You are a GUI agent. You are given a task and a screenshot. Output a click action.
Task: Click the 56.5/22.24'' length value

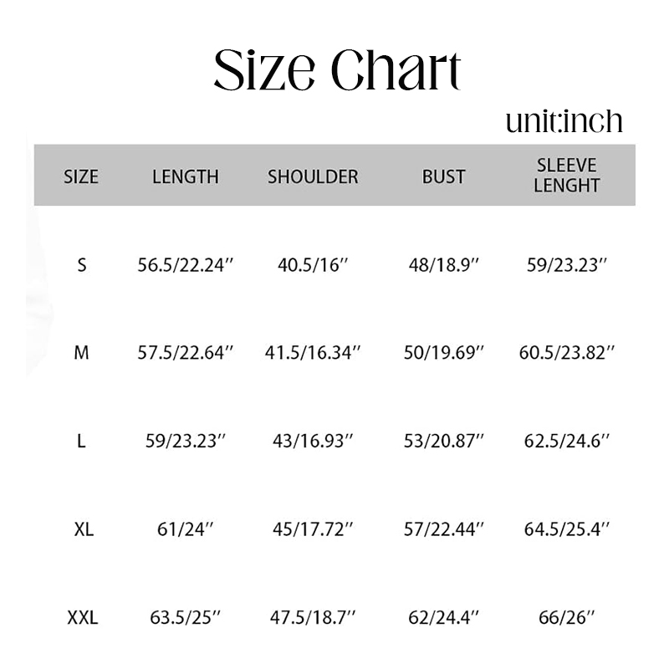(186, 265)
